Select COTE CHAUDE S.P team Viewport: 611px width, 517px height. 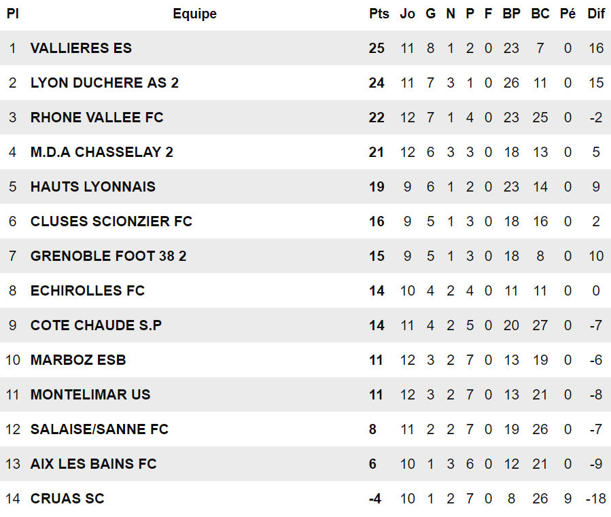pyautogui.click(x=97, y=325)
